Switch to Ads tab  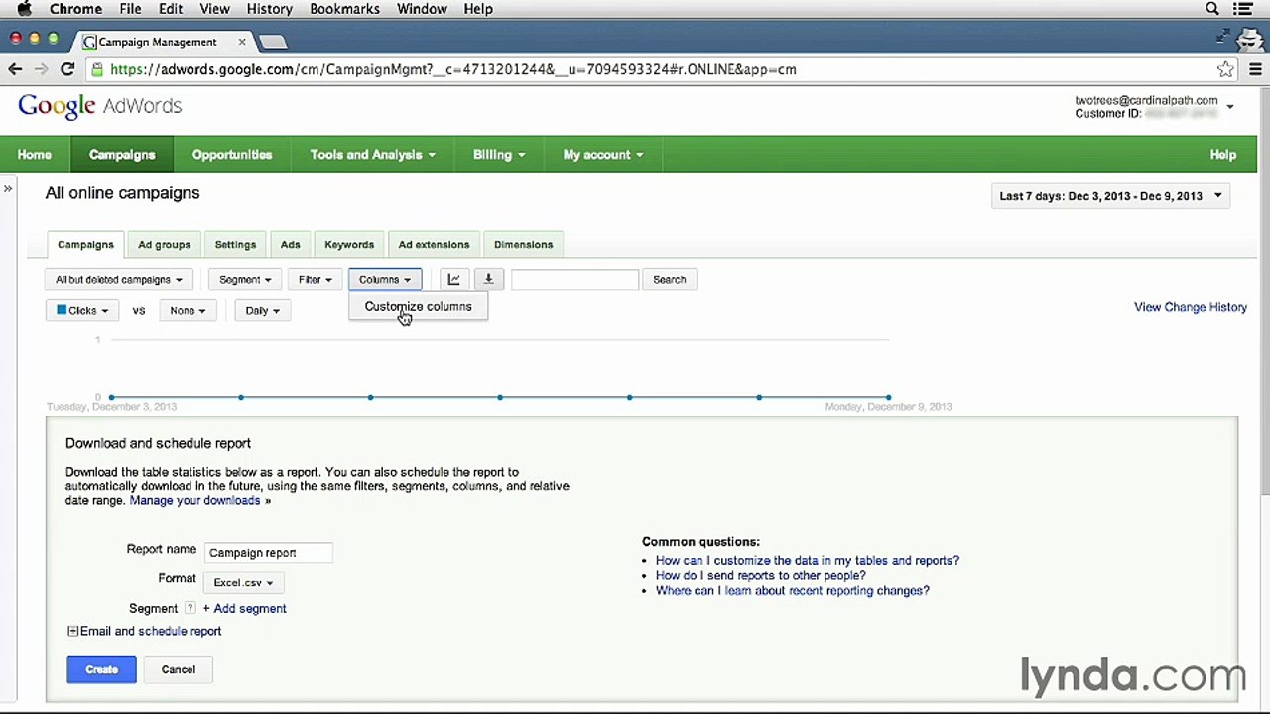point(290,245)
